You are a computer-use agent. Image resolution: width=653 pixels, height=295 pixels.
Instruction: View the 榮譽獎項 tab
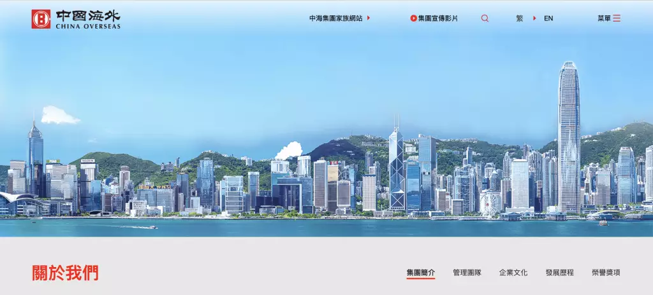[606, 272]
